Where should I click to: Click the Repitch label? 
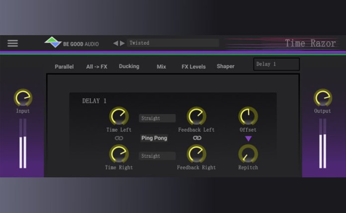click(248, 167)
